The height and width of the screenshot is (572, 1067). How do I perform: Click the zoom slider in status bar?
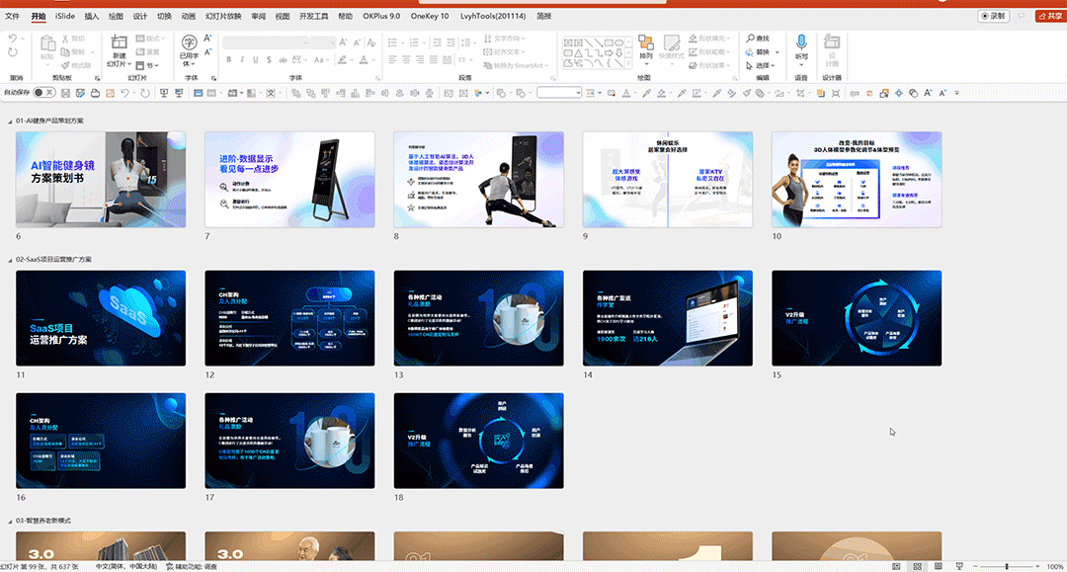1007,566
